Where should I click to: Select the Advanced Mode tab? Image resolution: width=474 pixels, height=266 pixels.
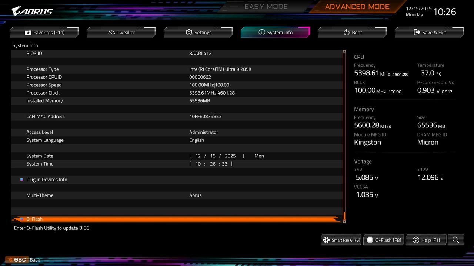(x=357, y=6)
